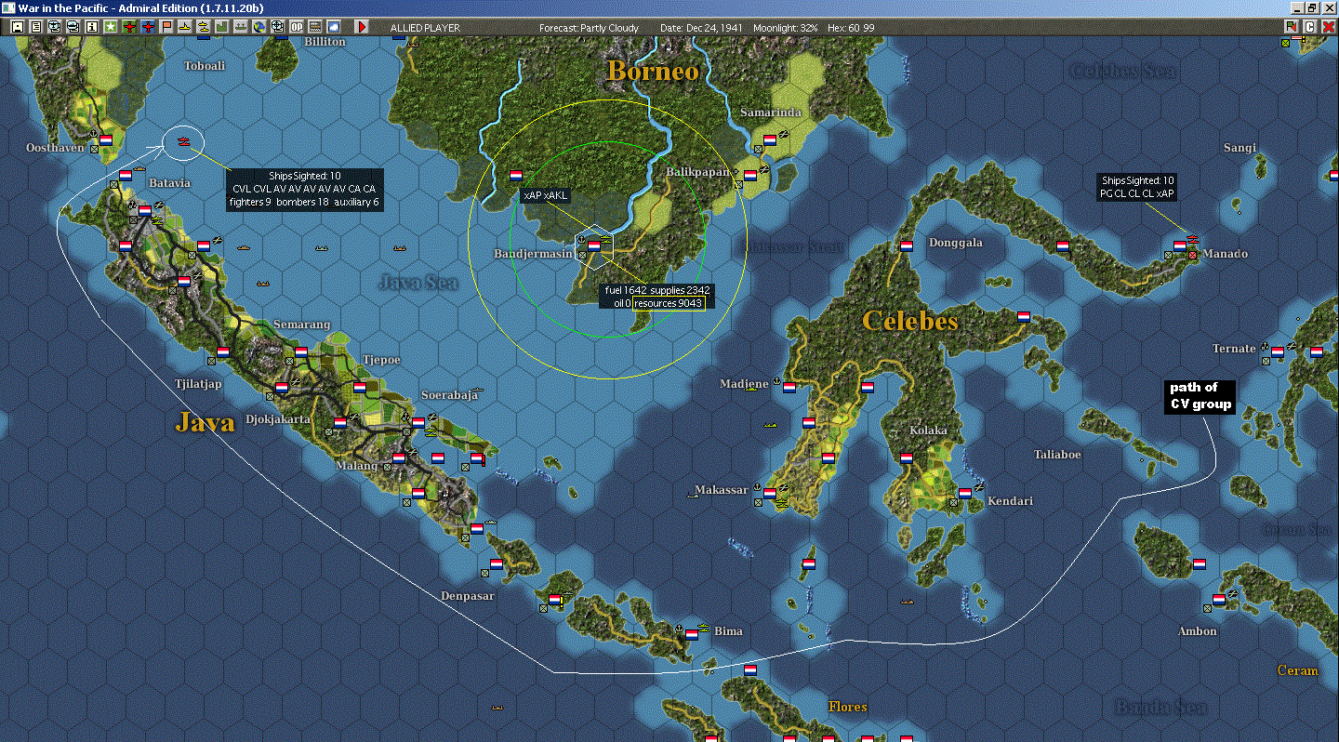Select the Dutch flag beside Oosthaven

point(105,139)
